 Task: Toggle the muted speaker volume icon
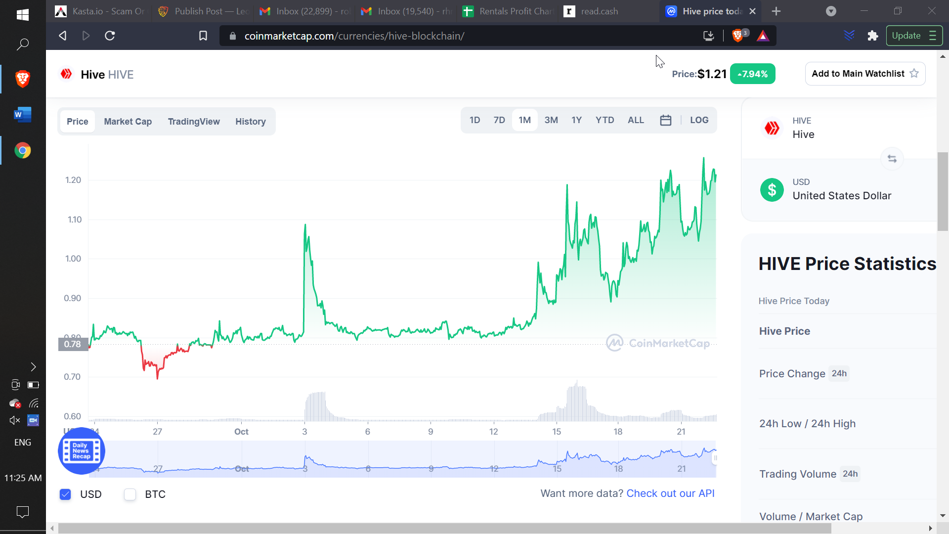click(15, 420)
